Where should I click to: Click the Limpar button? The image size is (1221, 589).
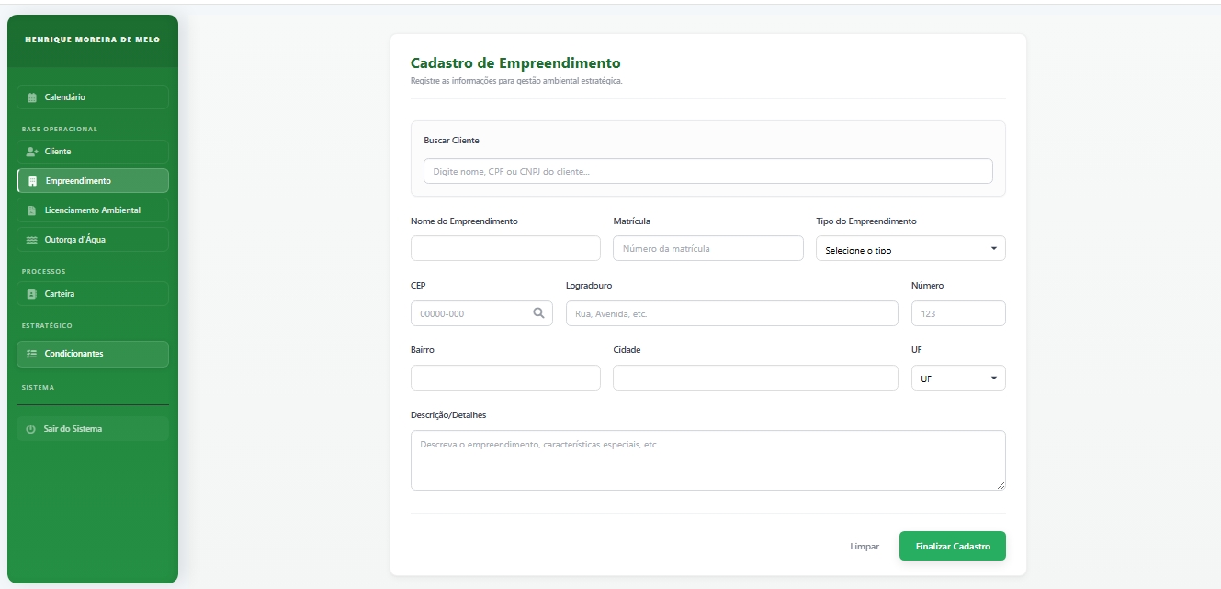865,546
